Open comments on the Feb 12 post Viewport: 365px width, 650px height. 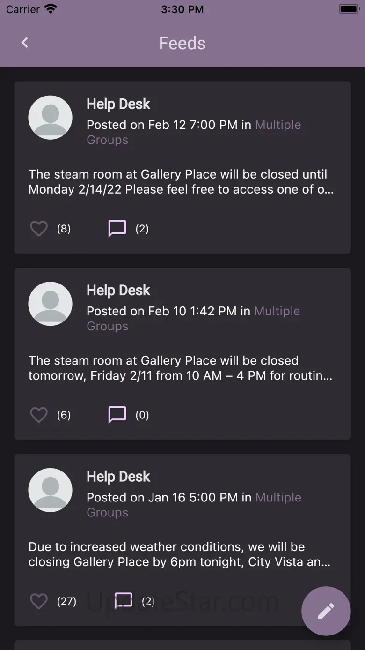[117, 229]
